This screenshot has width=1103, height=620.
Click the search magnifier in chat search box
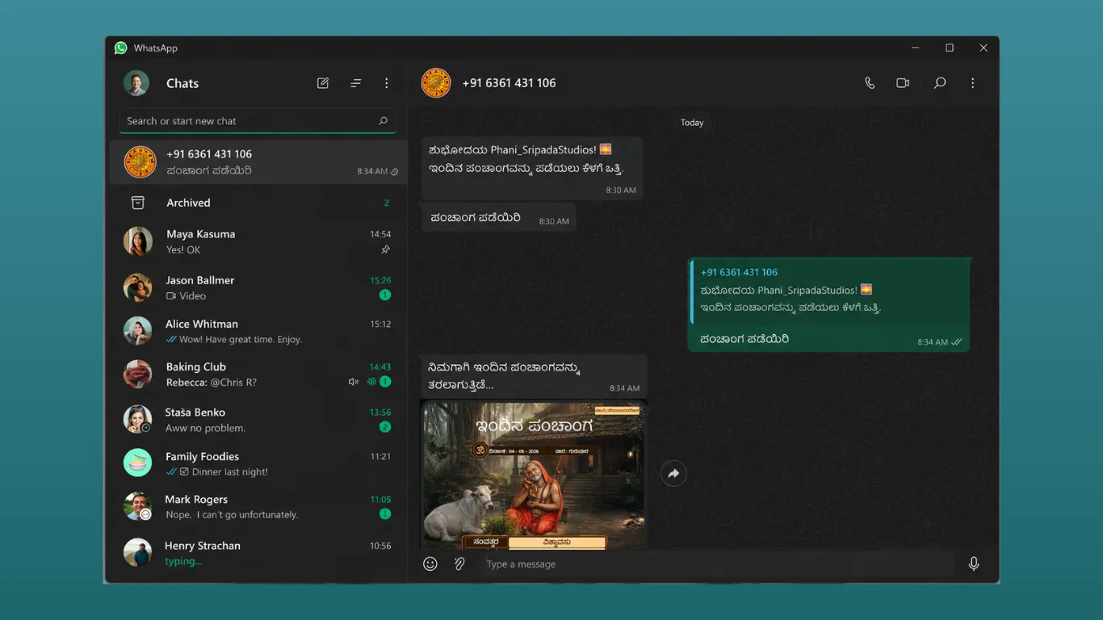click(383, 121)
